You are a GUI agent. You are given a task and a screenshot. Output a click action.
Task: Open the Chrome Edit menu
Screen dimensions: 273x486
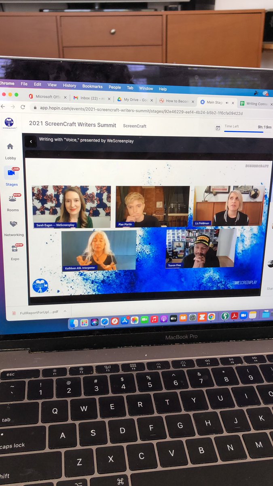(38, 84)
